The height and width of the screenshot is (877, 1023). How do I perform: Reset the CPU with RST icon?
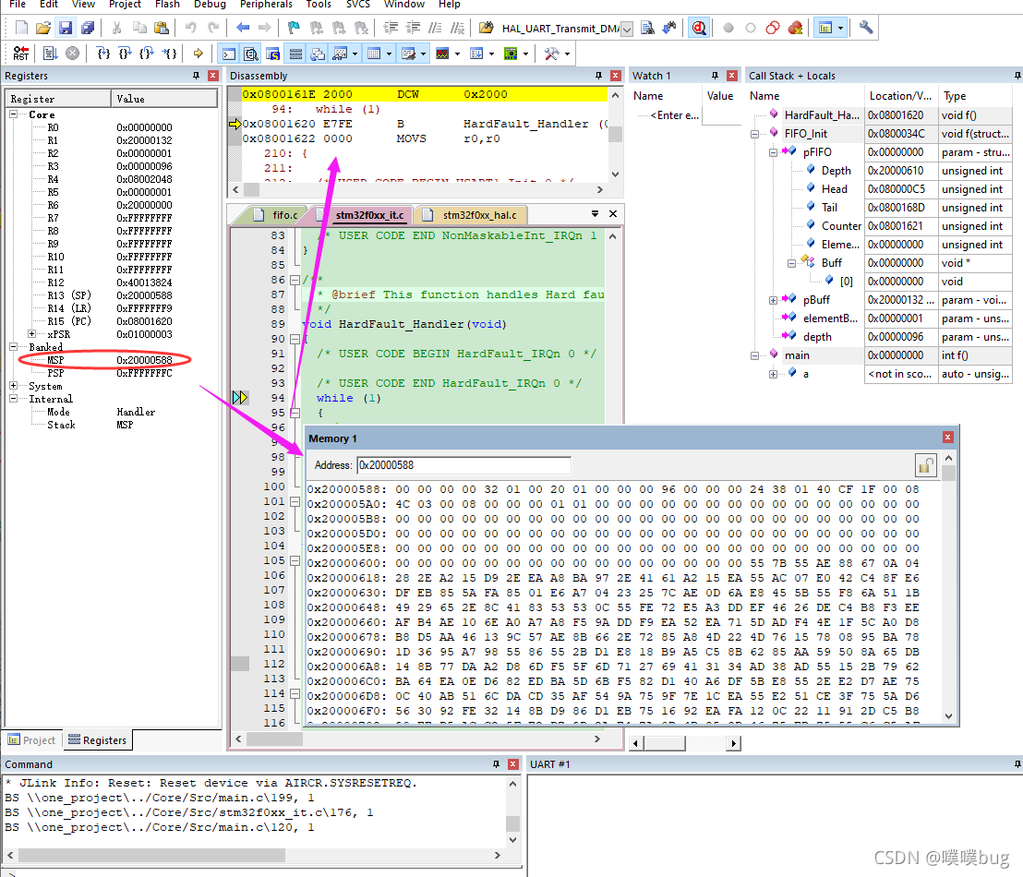coord(21,54)
